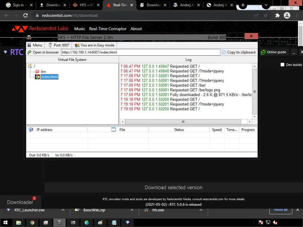The image size is (303, 227).
Task: Click the log horizontal scroll left arrow
Action: [x=123, y=121]
